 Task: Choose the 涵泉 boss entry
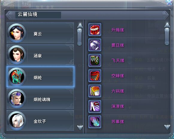click(40, 55)
